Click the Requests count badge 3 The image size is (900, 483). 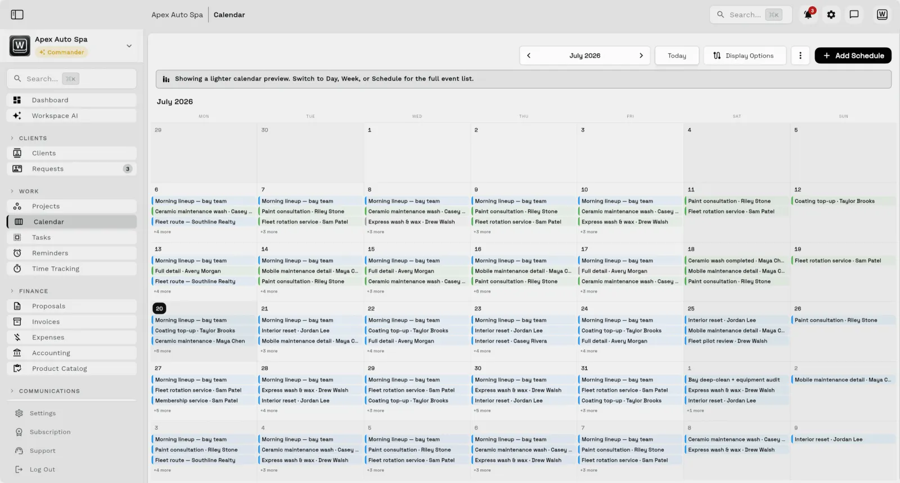tap(128, 169)
